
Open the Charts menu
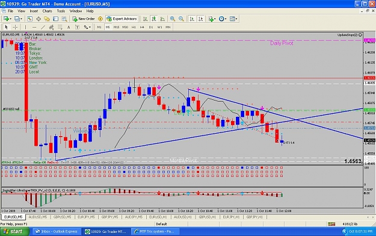(x=48, y=11)
